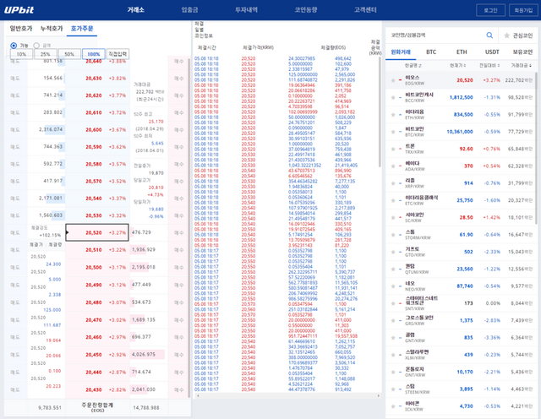Switch to the 누적호가 tab
This screenshot has width=541, height=419.
pyautogui.click(x=52, y=29)
